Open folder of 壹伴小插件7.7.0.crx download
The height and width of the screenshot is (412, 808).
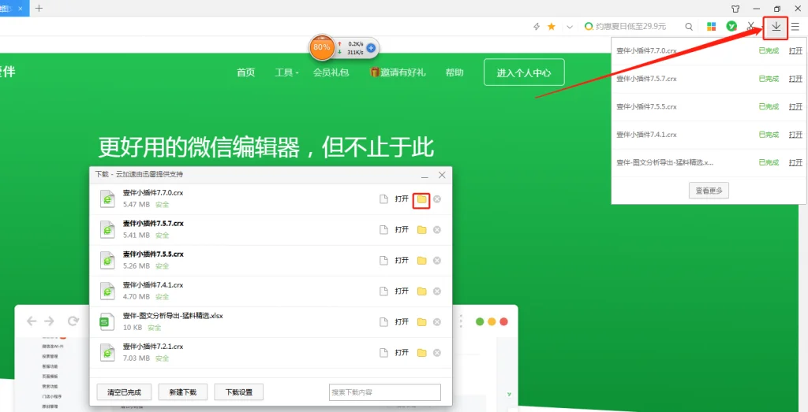pyautogui.click(x=421, y=199)
